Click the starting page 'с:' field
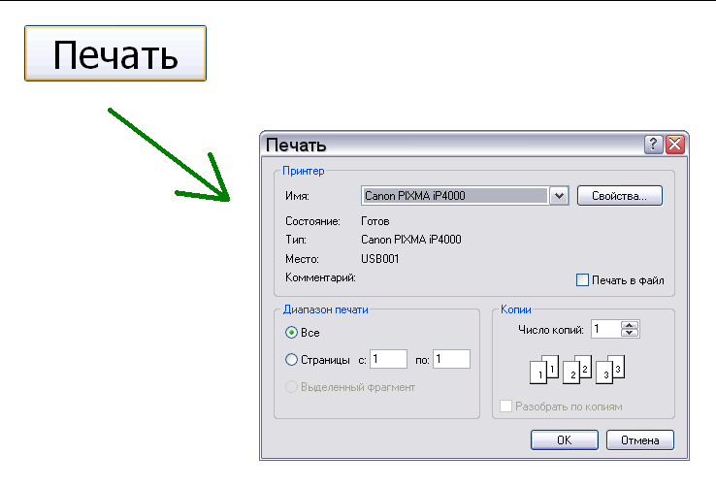Viewport: 716px width, 488px height. [x=387, y=359]
